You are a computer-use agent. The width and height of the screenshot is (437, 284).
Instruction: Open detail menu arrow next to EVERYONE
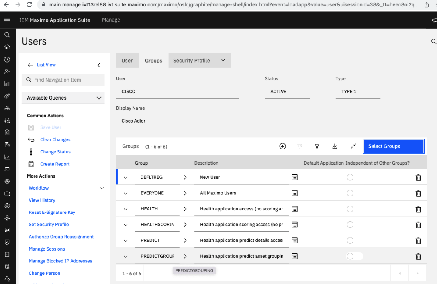pos(185,193)
